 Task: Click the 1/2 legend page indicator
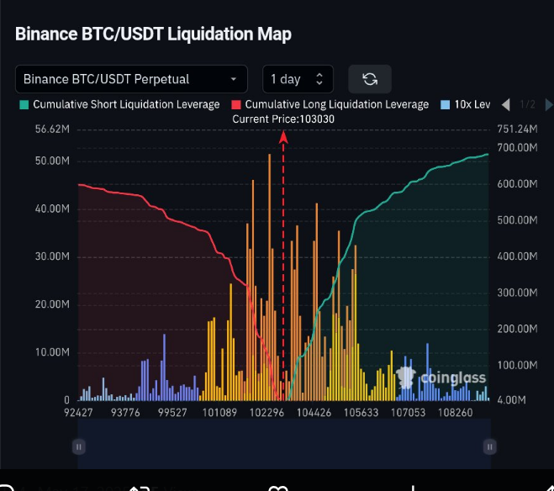click(527, 104)
